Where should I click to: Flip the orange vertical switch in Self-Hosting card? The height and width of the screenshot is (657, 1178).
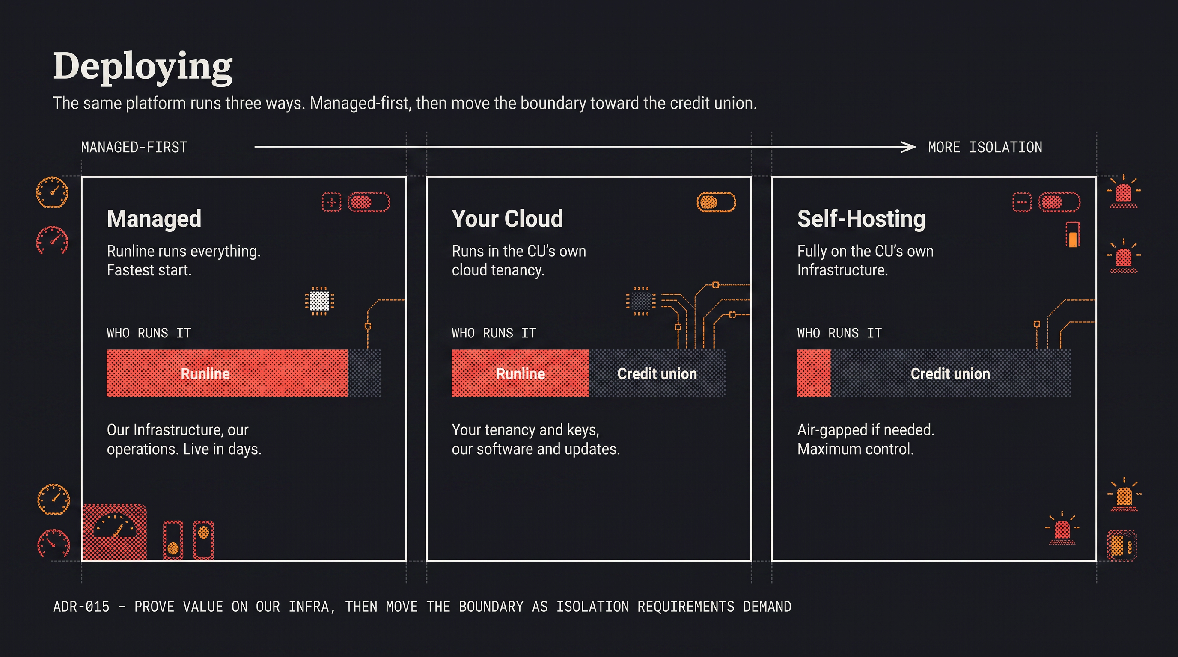click(x=1073, y=234)
